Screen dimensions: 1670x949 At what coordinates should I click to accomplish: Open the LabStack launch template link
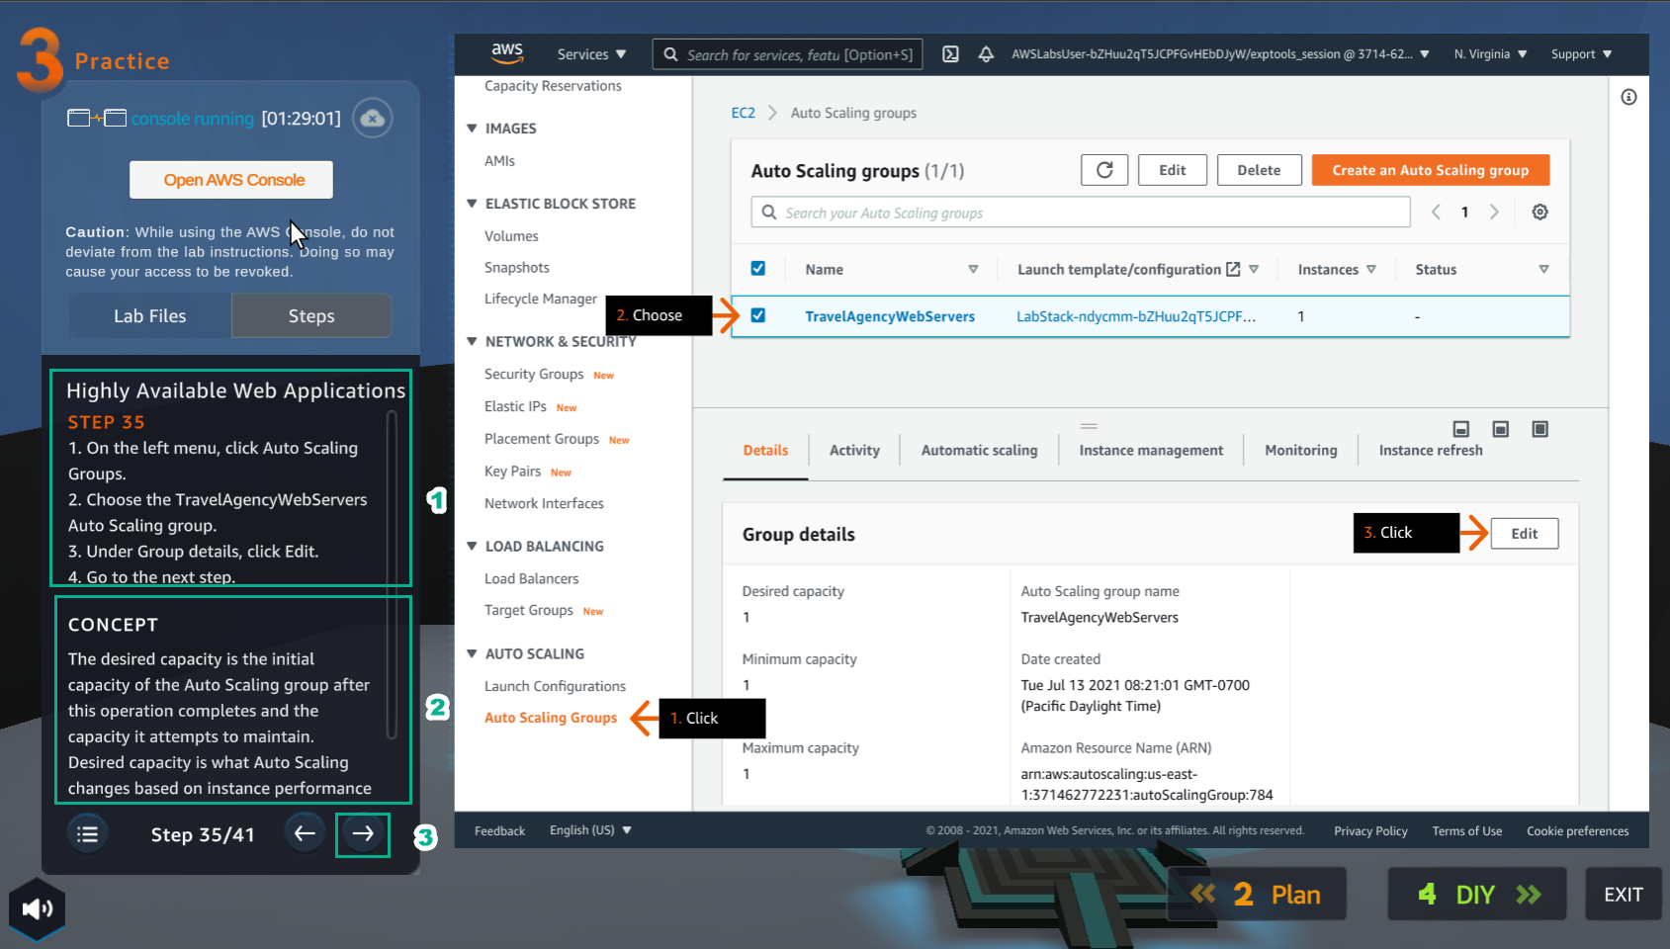(1136, 316)
